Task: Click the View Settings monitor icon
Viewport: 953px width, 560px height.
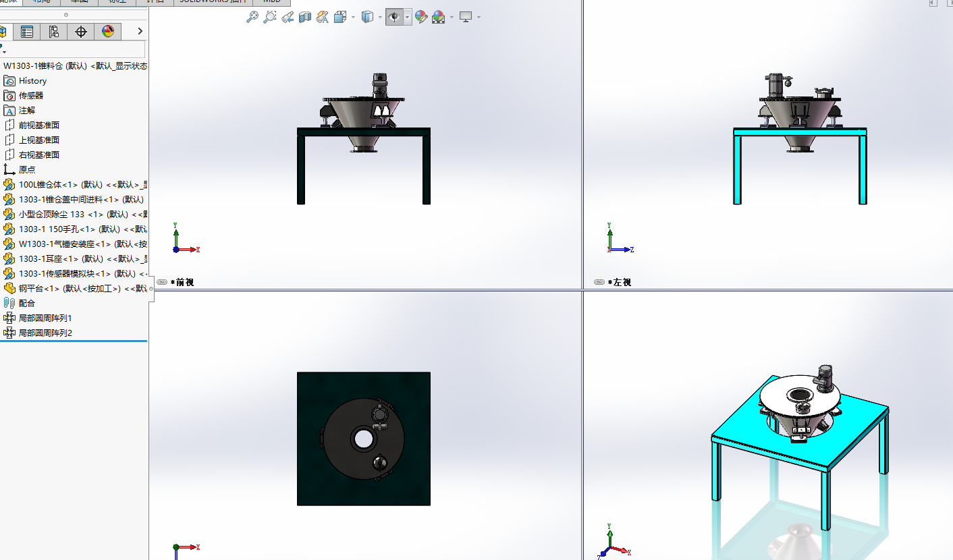Action: tap(466, 17)
